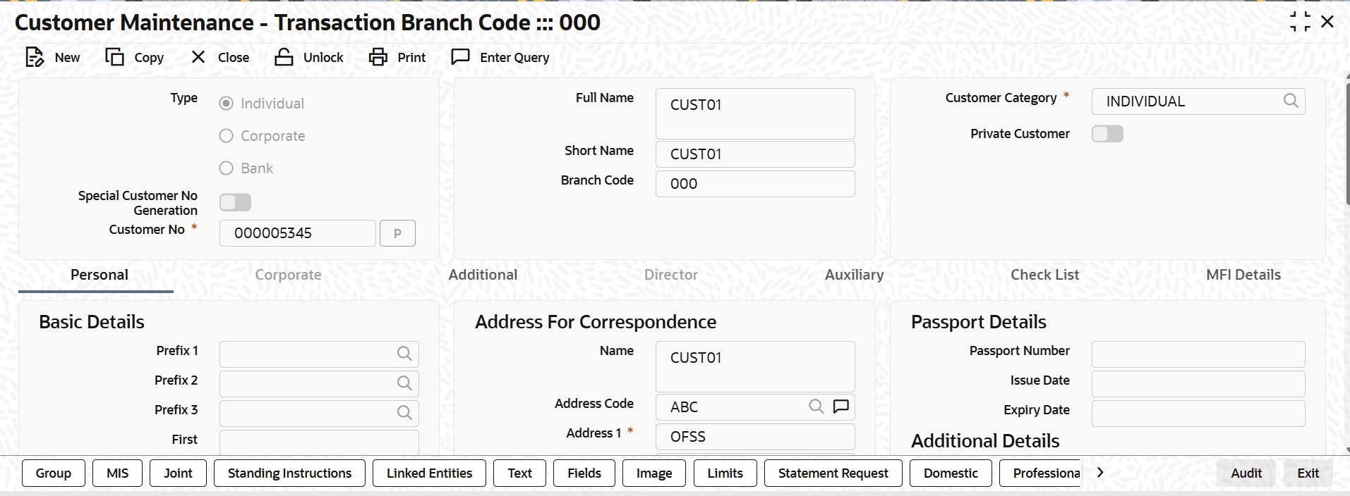
Task: Click the Unlock padlock icon
Action: [284, 57]
